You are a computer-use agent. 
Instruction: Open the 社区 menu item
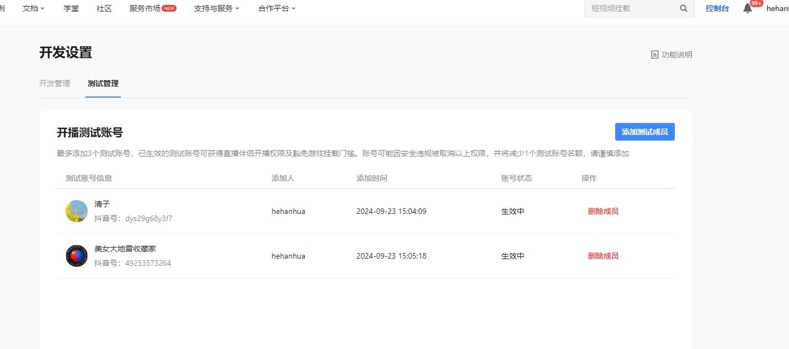104,8
